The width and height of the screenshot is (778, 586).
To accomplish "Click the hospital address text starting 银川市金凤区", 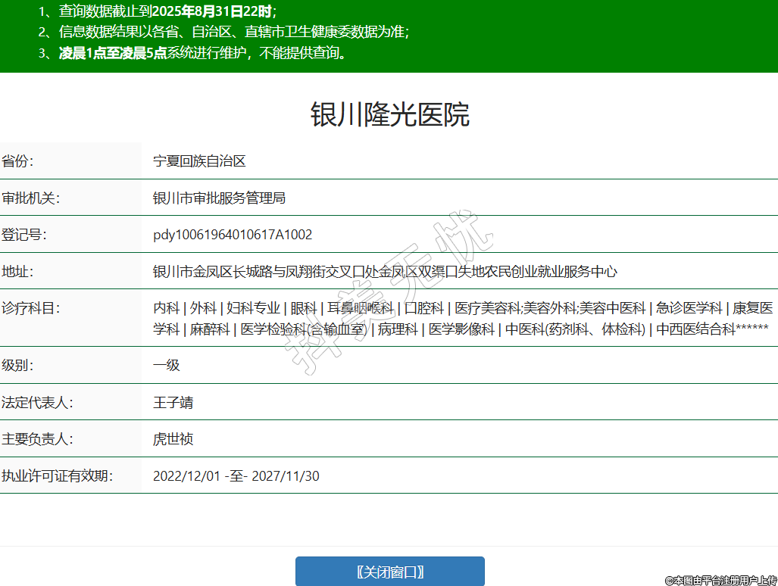I will (385, 272).
